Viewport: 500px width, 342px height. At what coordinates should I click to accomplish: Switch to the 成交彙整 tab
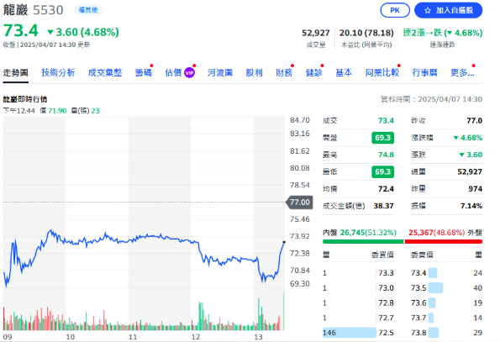point(105,72)
